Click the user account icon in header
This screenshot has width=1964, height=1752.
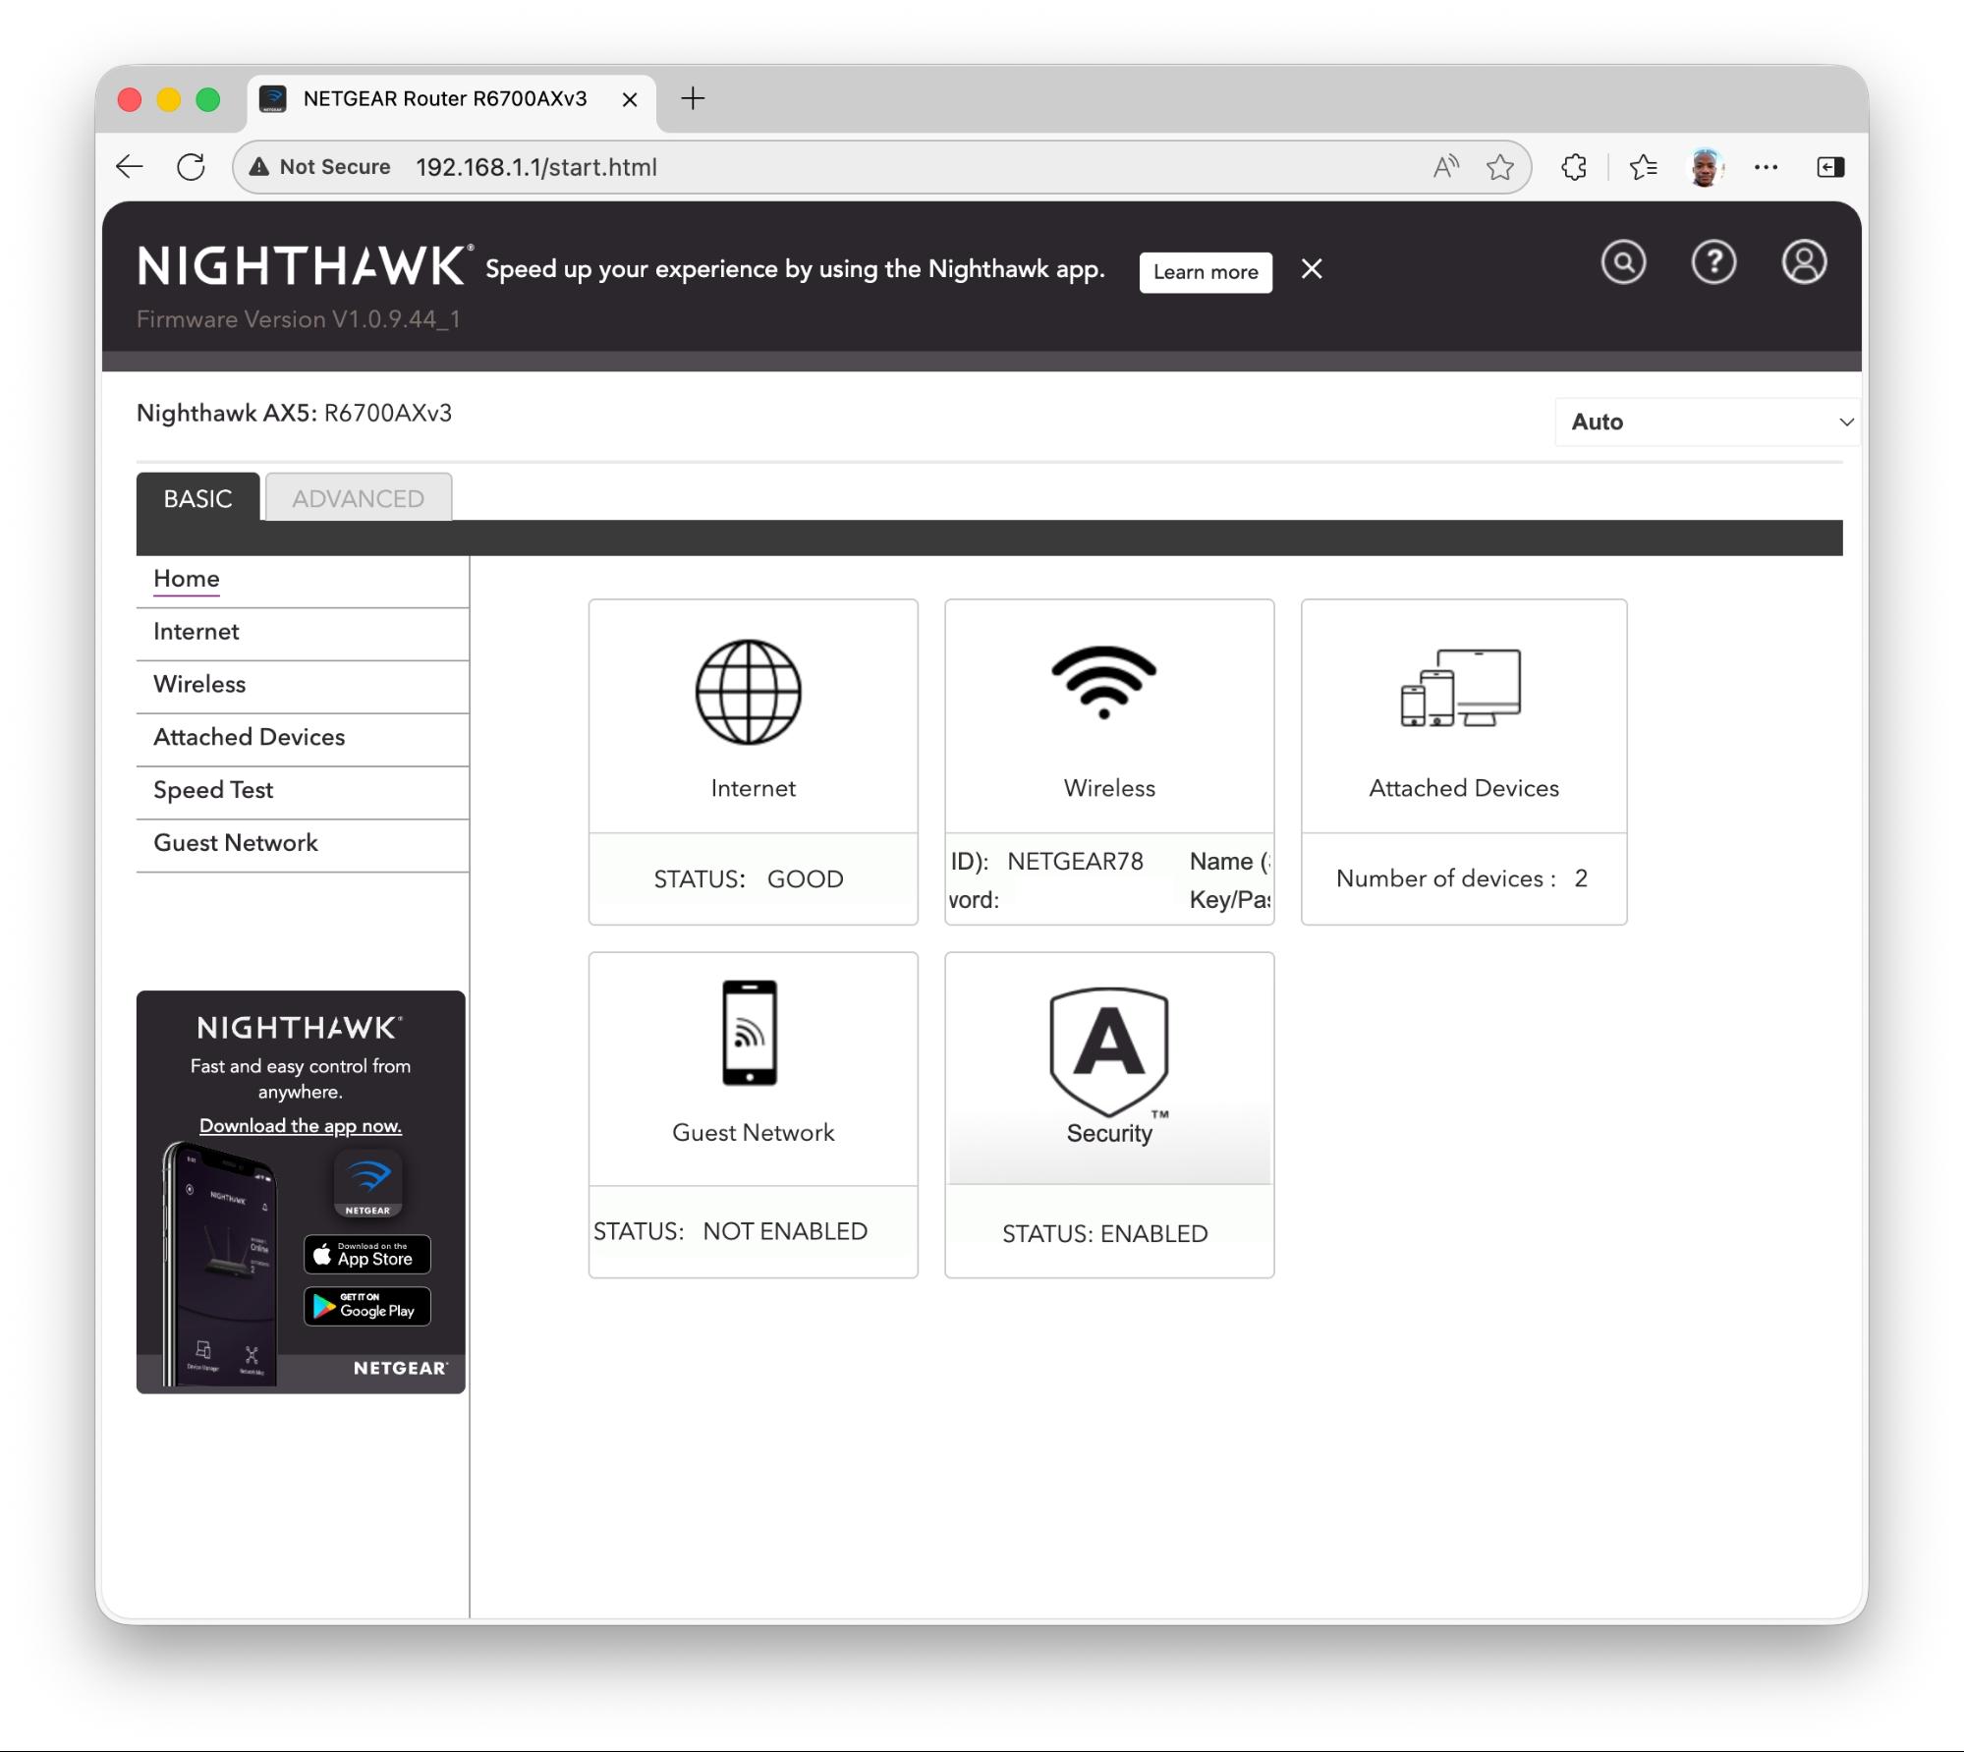1803,263
